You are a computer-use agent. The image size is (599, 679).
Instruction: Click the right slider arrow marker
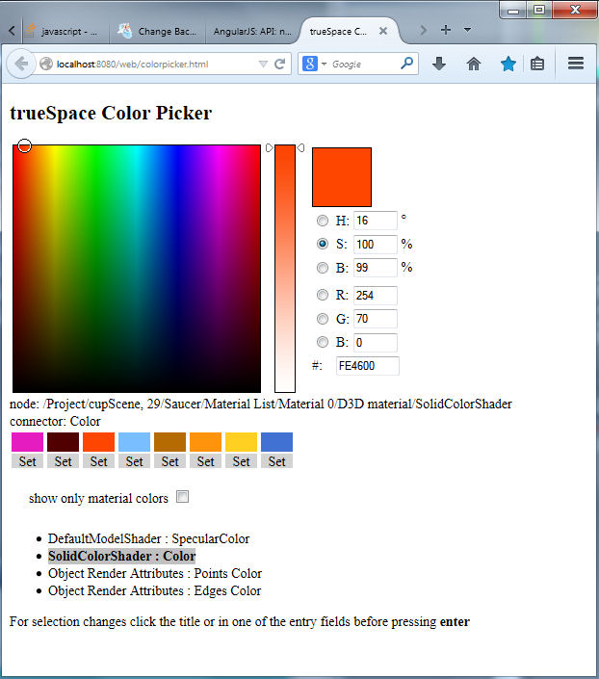pyautogui.click(x=300, y=148)
